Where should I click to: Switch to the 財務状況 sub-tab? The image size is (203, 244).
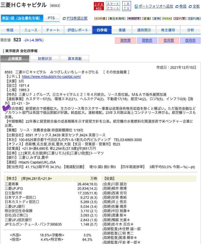[45, 59]
